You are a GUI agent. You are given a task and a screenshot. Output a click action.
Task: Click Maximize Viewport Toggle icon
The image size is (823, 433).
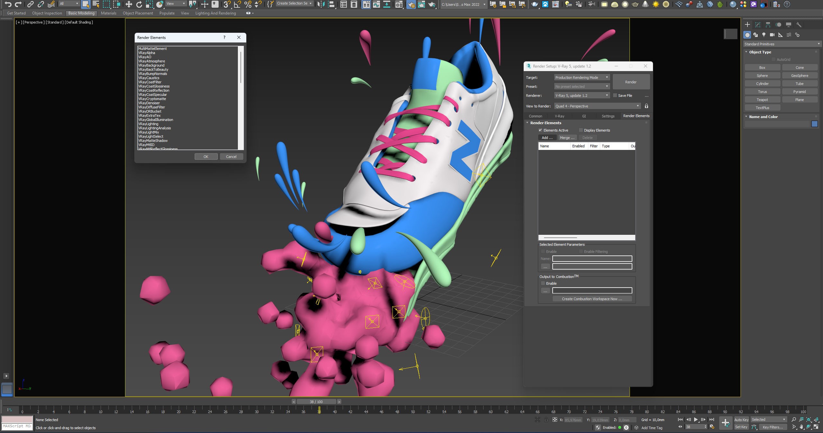816,427
